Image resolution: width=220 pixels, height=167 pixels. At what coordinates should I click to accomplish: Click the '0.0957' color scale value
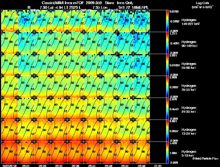point(174,131)
